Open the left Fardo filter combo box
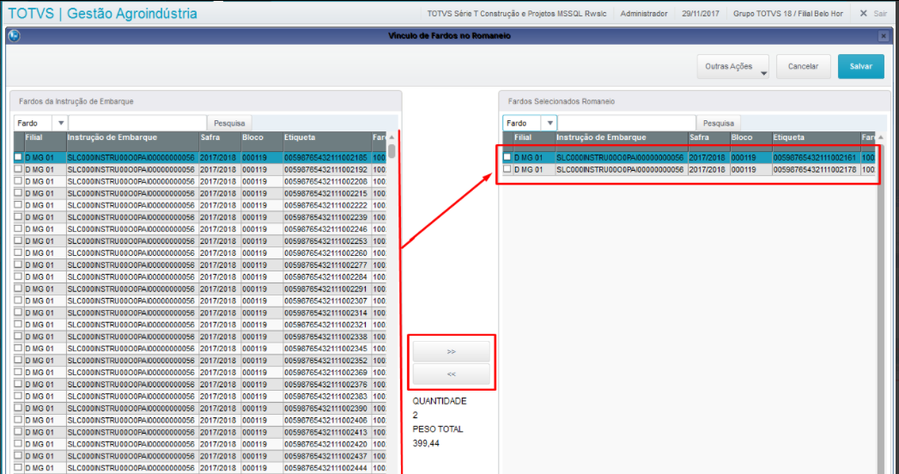 [x=40, y=124]
